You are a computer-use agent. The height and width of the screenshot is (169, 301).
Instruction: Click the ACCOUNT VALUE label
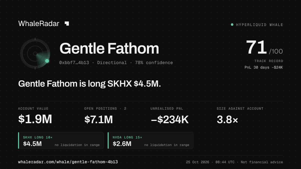coord(33,109)
